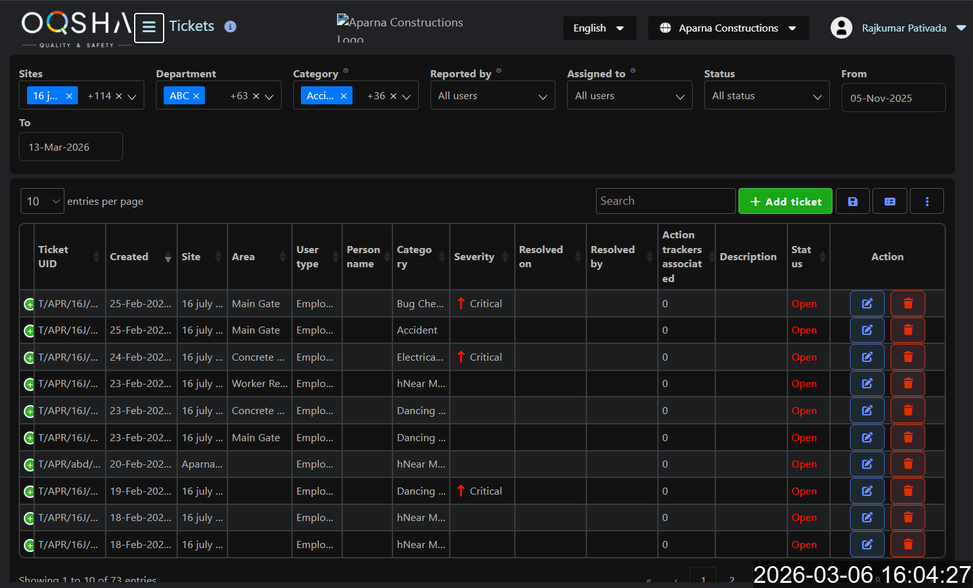Viewport: 973px width, 588px height.
Task: Remove the ABC department filter tag
Action: 197,96
